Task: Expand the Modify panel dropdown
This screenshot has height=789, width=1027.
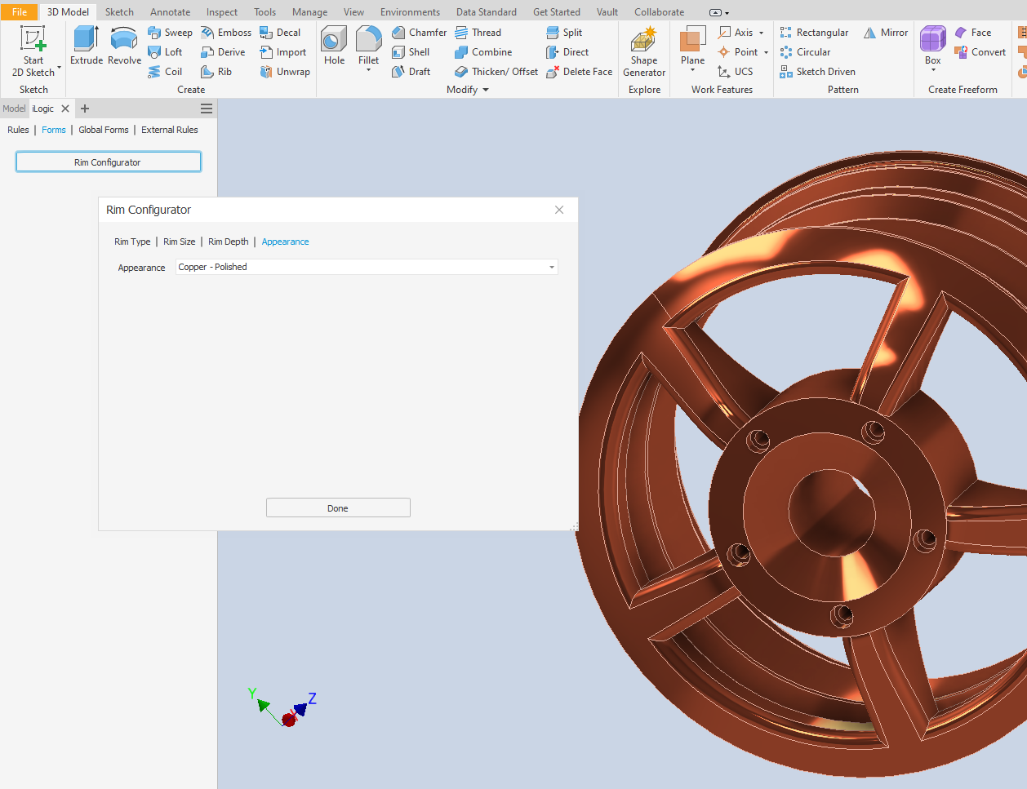Action: coord(486,90)
